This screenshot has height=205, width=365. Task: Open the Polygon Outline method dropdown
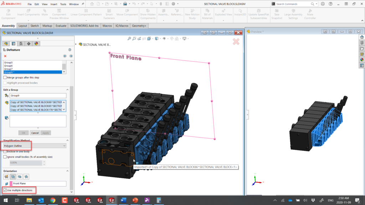pos(35,146)
